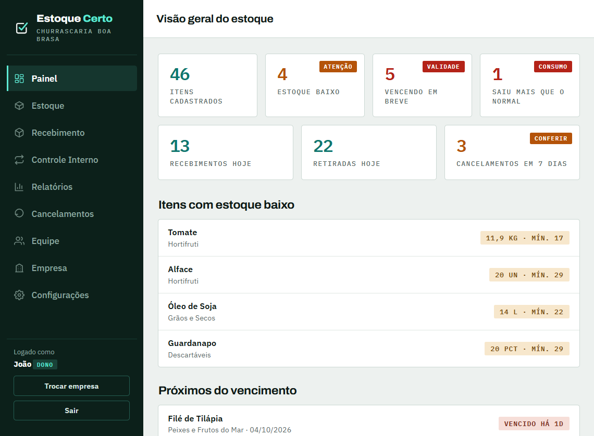Screen dimensions: 594x436
Task: Open the 13 Recebimentos Hoje card
Action: click(x=226, y=152)
